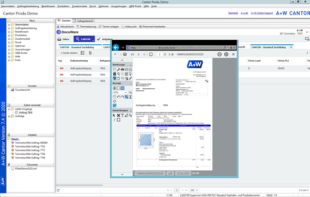Click the result list sort arrows icon

pos(90,53)
